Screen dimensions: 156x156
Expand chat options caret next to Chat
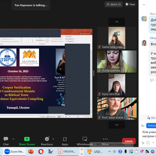coord(13,139)
